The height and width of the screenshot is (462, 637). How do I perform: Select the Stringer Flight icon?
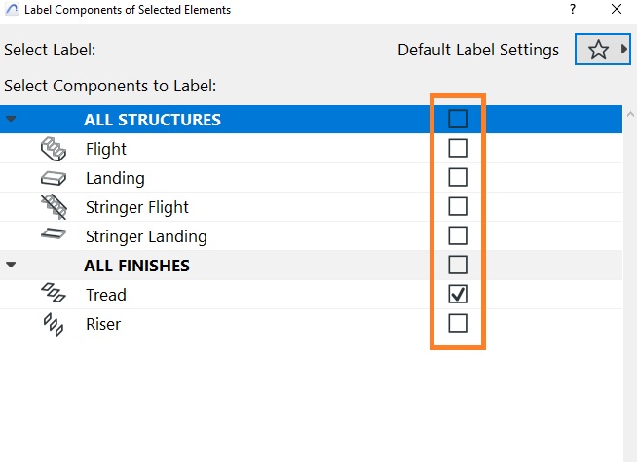coord(54,207)
